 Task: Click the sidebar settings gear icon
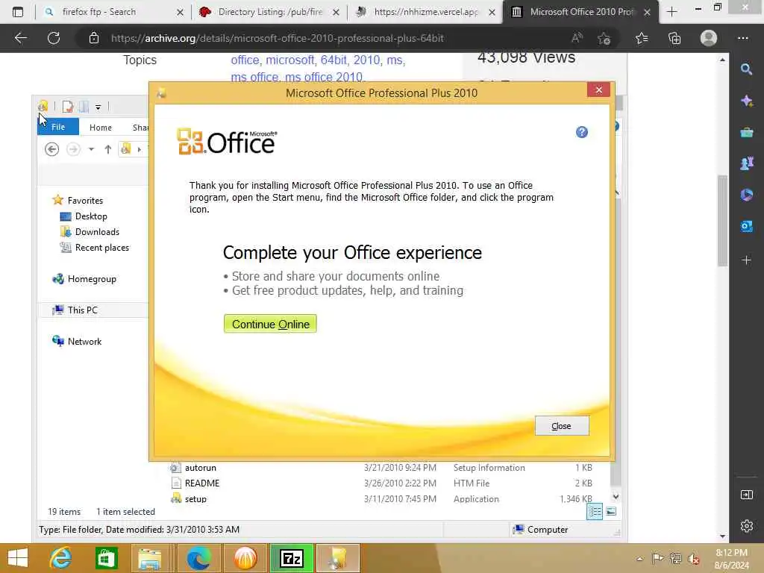click(746, 526)
